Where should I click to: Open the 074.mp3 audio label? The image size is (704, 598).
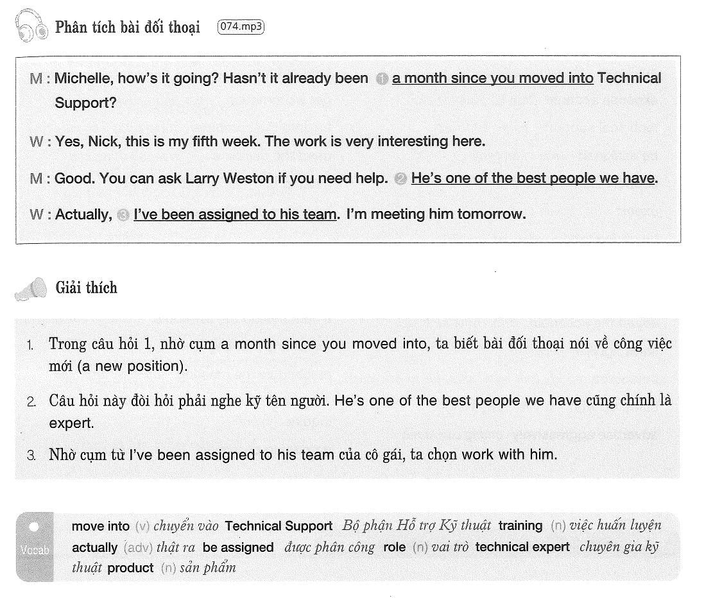pyautogui.click(x=241, y=27)
